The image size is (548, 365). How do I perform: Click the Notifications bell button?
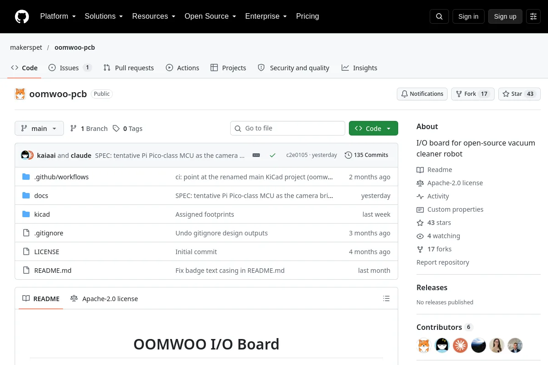(x=422, y=94)
